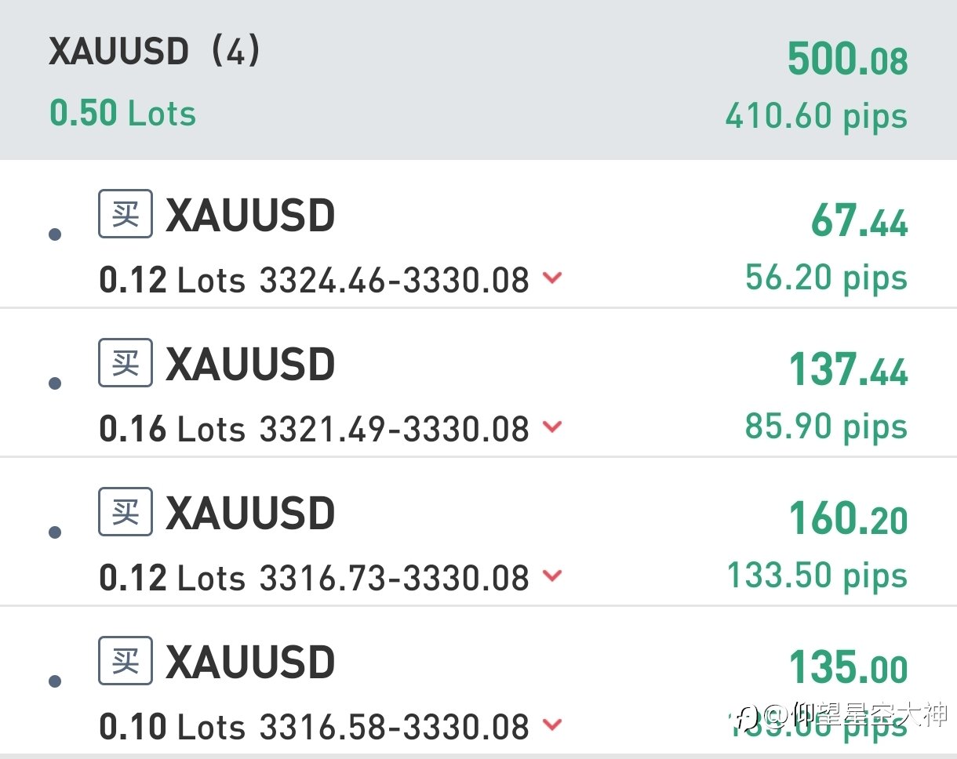Select the 135.00 profit amount
This screenshot has height=759, width=957.
848,668
